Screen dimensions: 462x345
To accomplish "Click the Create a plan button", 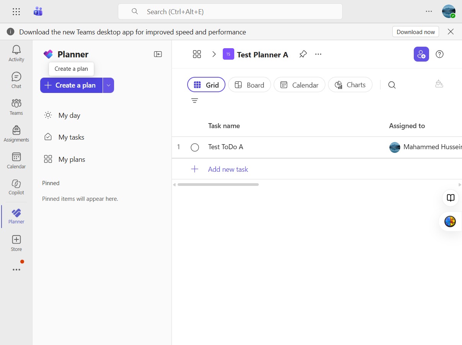I will (x=71, y=85).
